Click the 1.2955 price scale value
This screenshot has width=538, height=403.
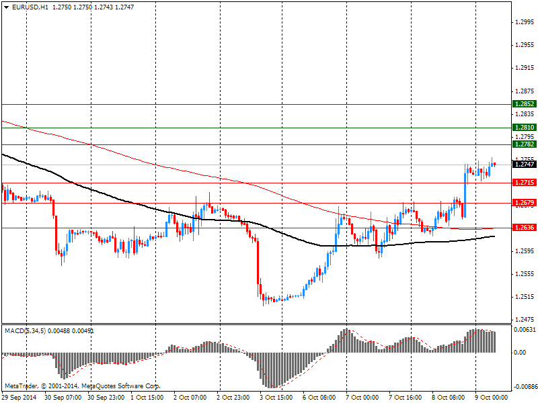525,45
